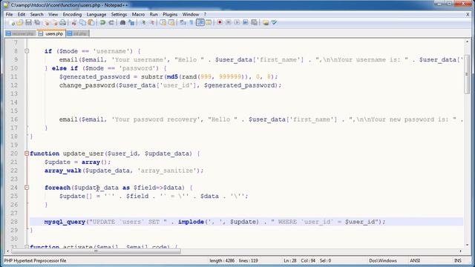Viewport: 475px width, 267px height.
Task: Close all documents toolbar icon
Action: [54, 23]
